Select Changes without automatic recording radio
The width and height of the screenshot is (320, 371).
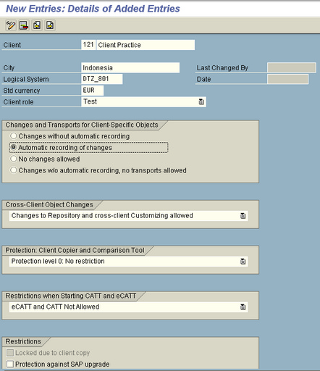pyautogui.click(x=14, y=136)
